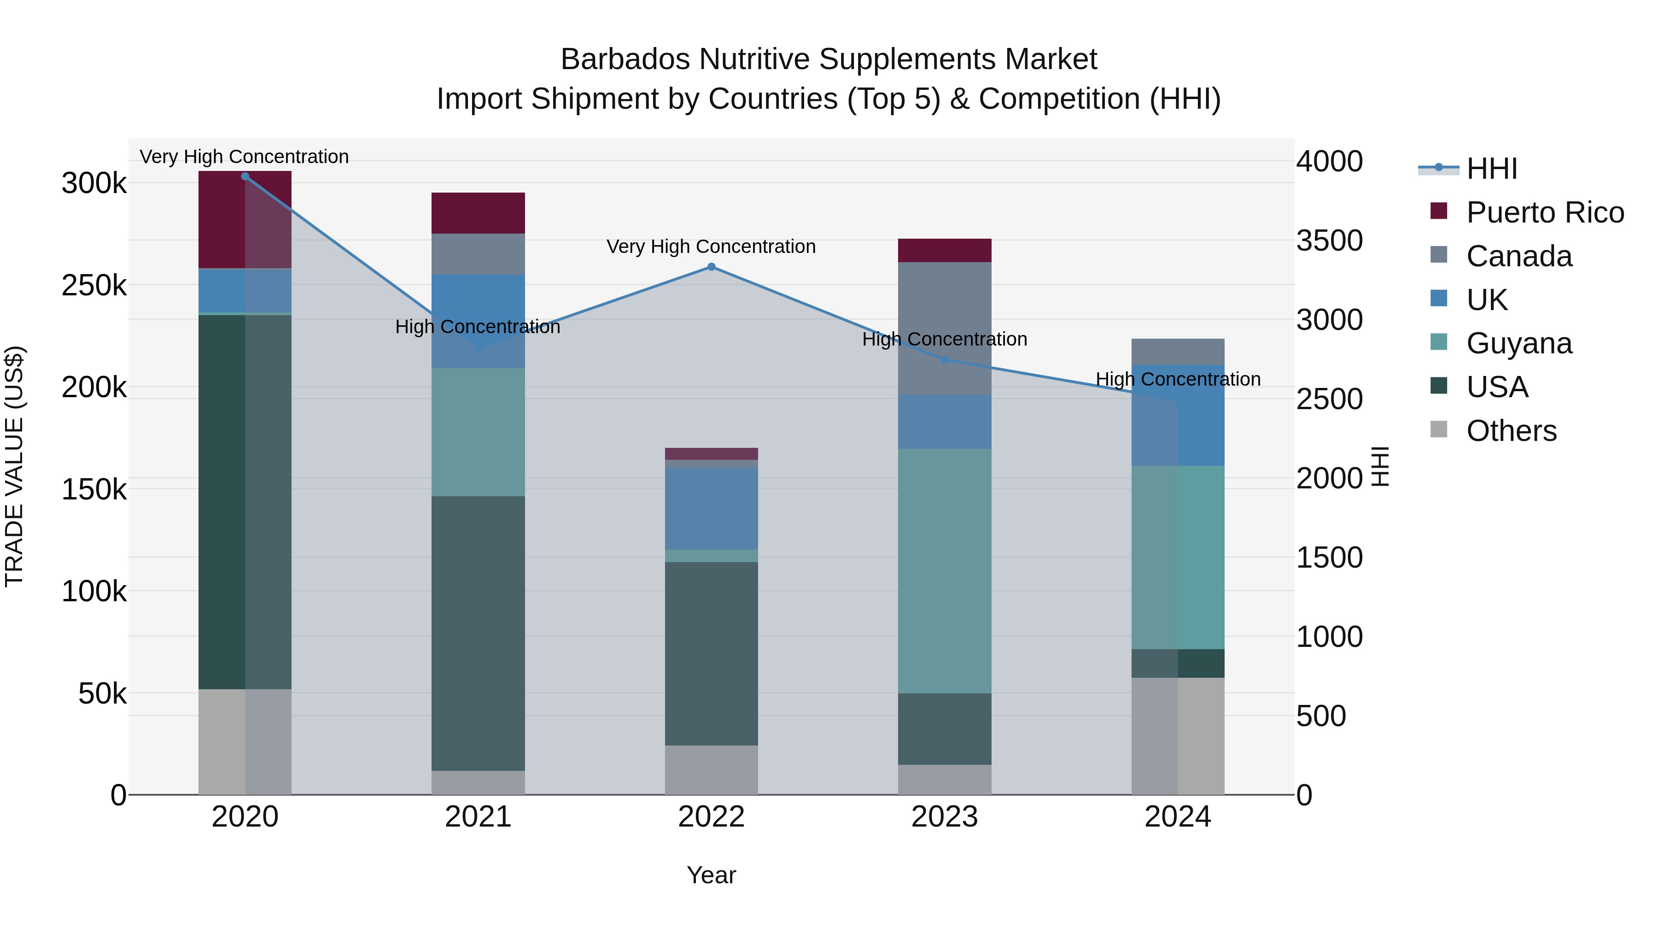
Task: Click the Guyana teal legend swatch
Action: 1438,341
